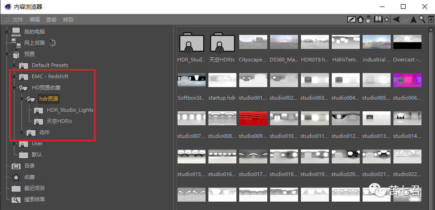Jump to presets using ink bottle icon
435x210 pixels.
point(368,20)
